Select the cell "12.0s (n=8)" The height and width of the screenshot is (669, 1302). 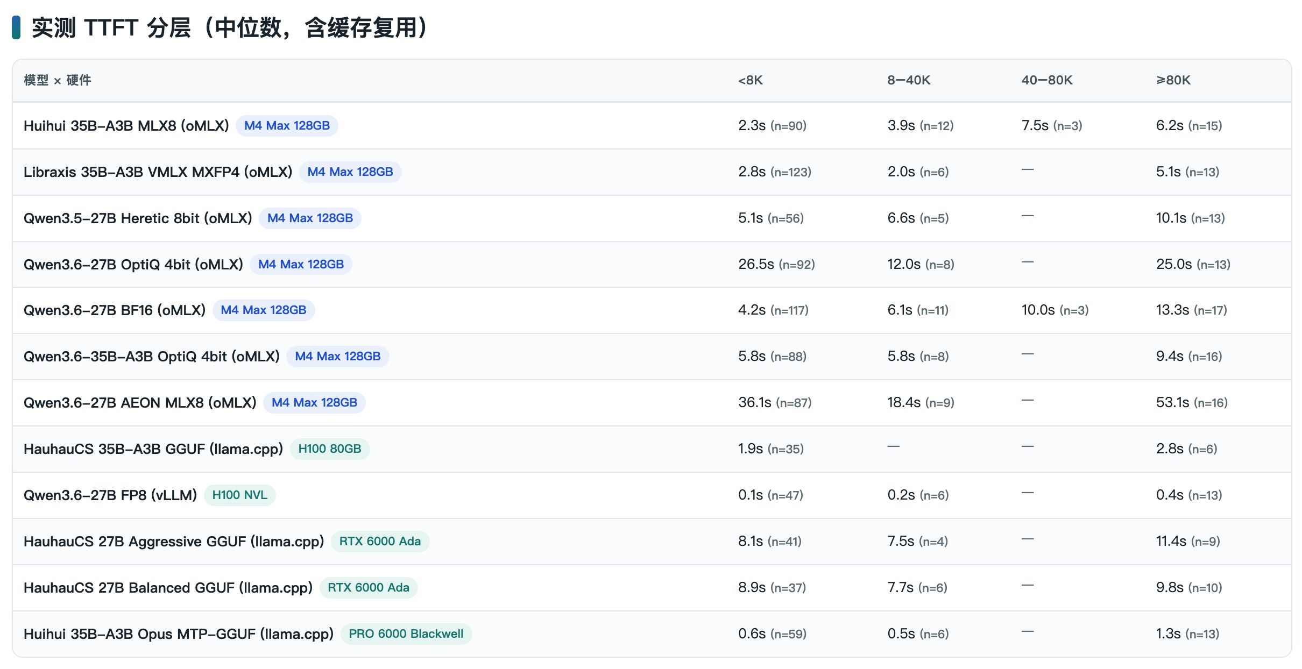pyautogui.click(x=921, y=265)
